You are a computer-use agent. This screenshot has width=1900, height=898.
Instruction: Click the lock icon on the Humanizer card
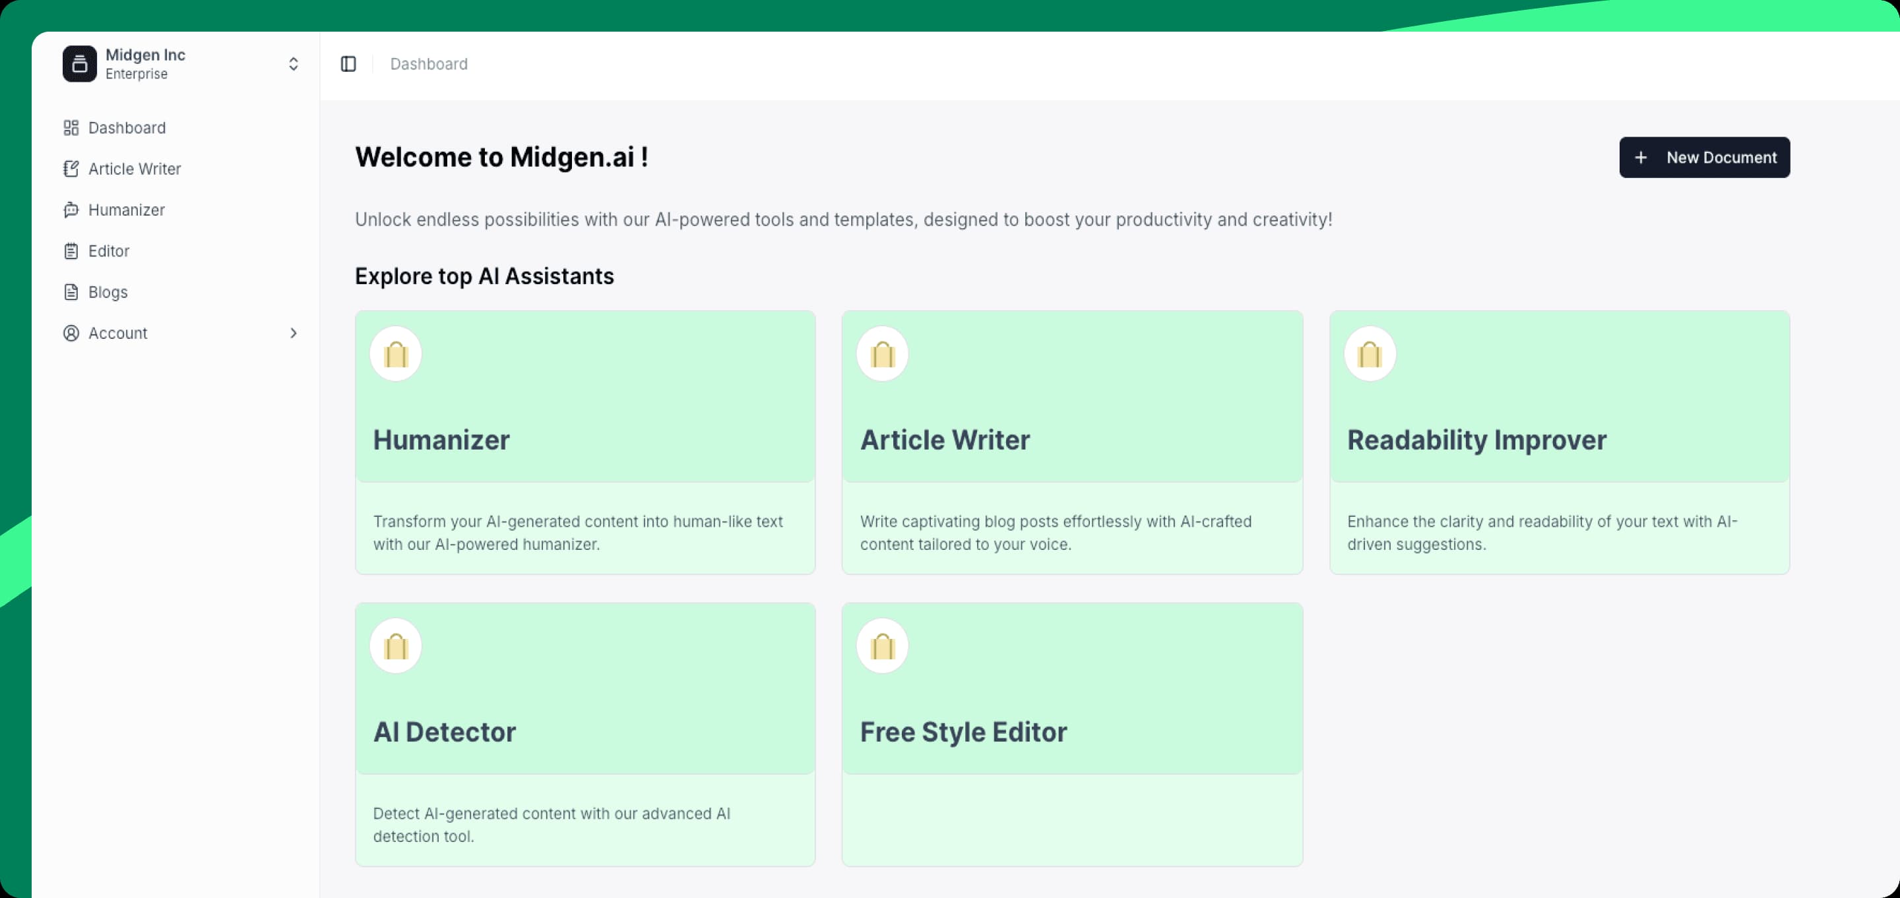coord(395,353)
